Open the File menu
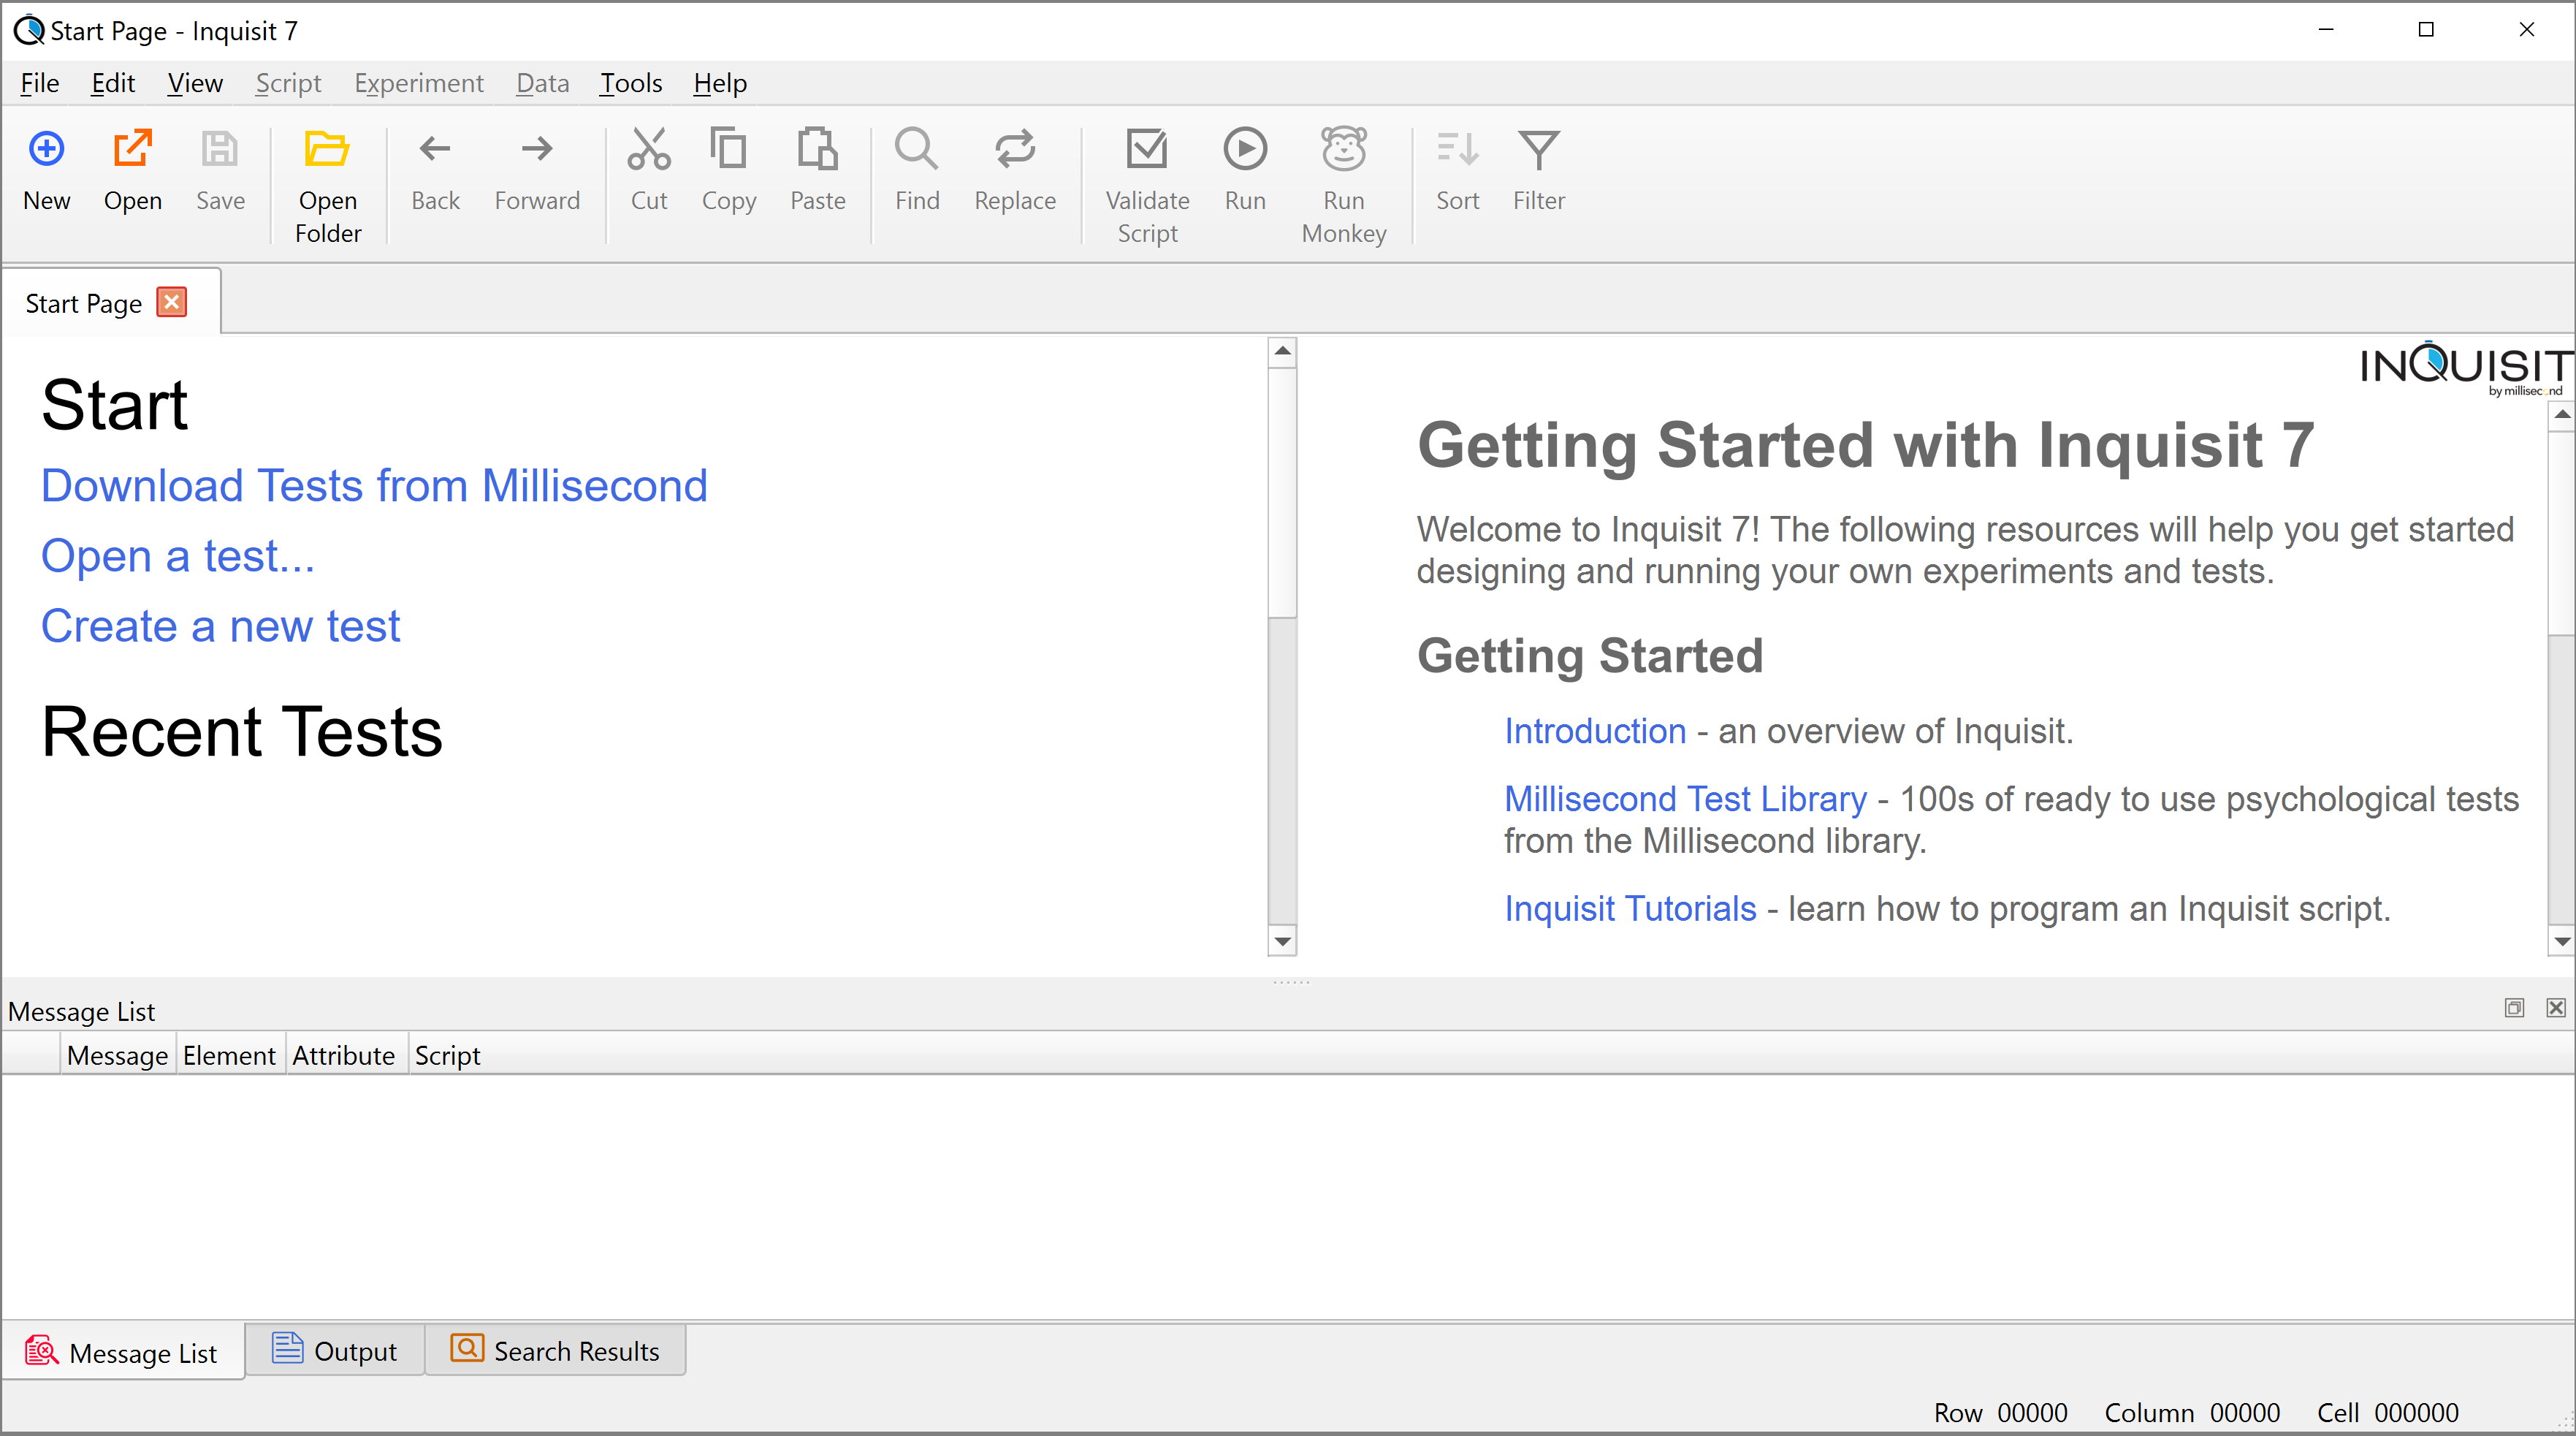The image size is (2576, 1436). click(x=40, y=83)
